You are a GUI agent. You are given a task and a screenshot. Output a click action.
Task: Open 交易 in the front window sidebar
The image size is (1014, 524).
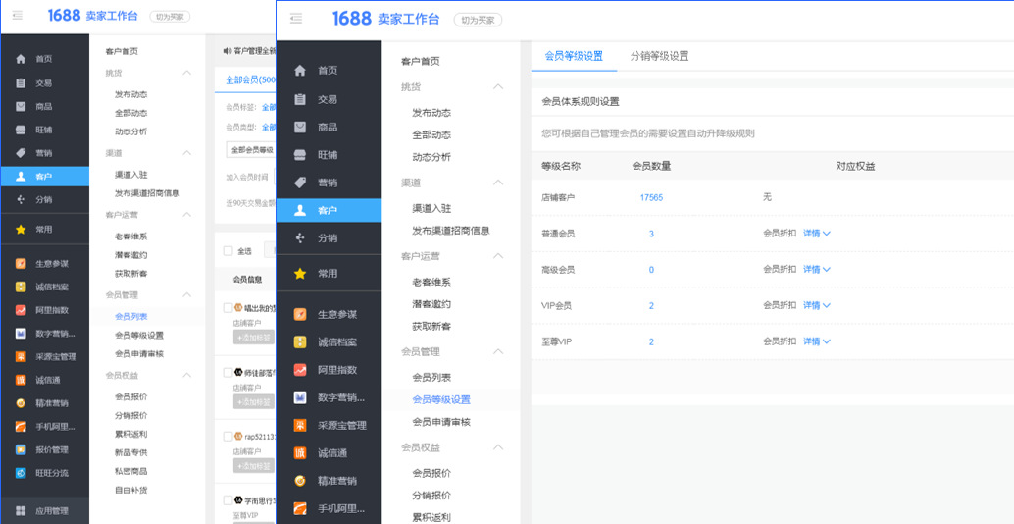[329, 99]
